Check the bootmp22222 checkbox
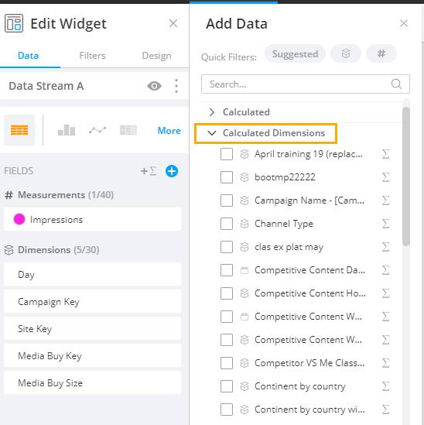The image size is (424, 425). click(227, 177)
